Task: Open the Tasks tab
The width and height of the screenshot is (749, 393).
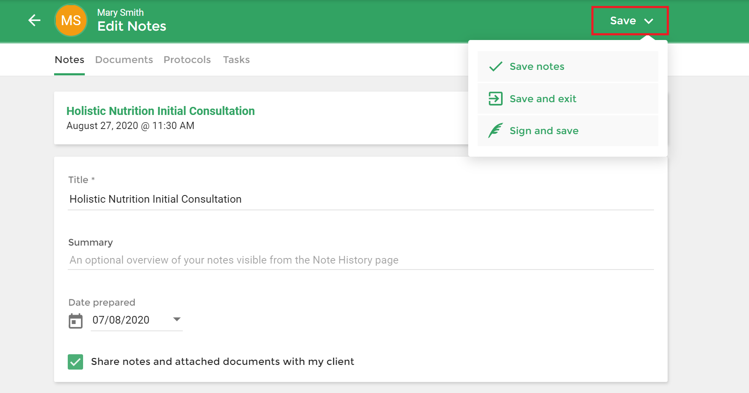Action: pos(236,60)
